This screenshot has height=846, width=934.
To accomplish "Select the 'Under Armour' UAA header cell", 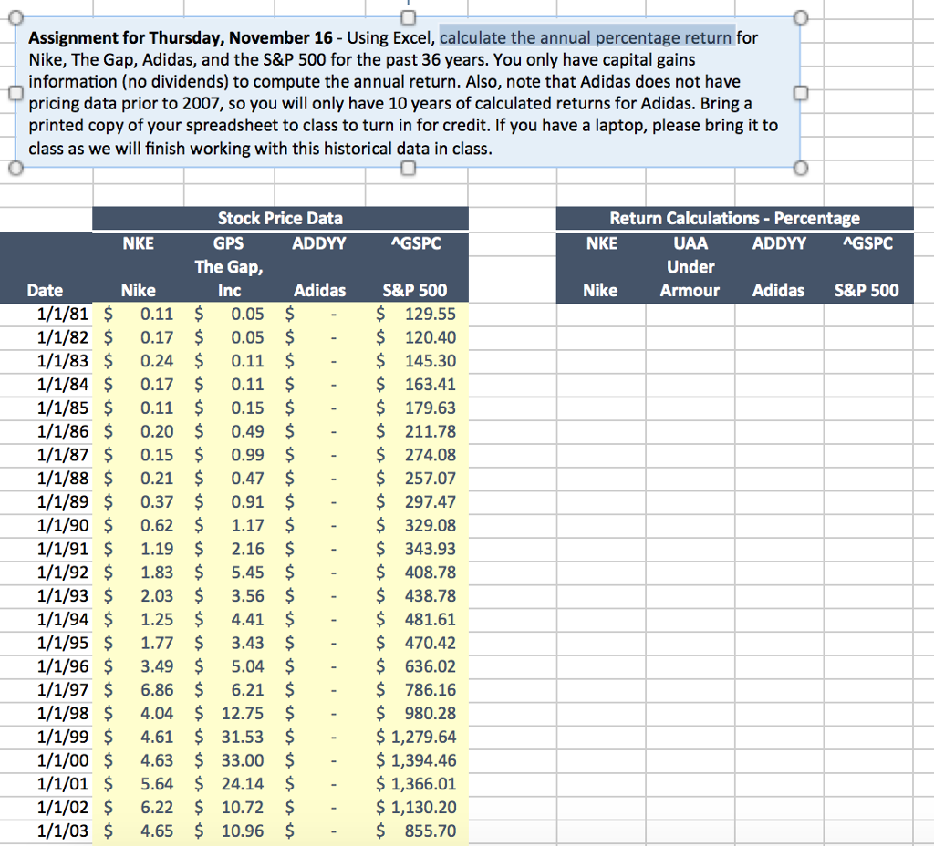I will pos(690,267).
